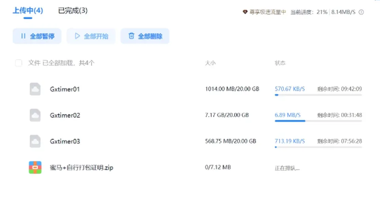Select the Gxtimer02 file name

pos(65,115)
